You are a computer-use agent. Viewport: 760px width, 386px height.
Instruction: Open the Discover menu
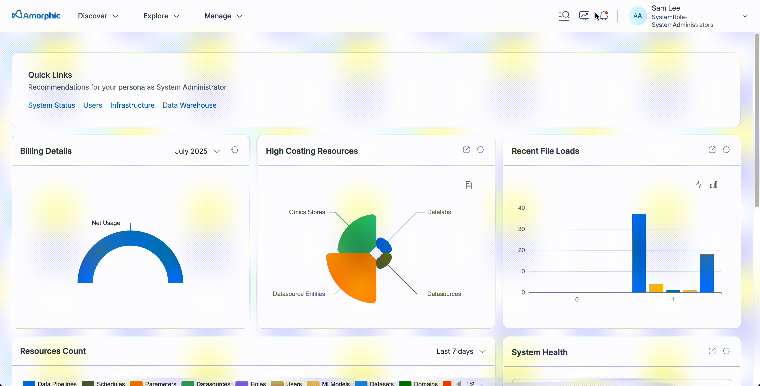click(x=98, y=16)
